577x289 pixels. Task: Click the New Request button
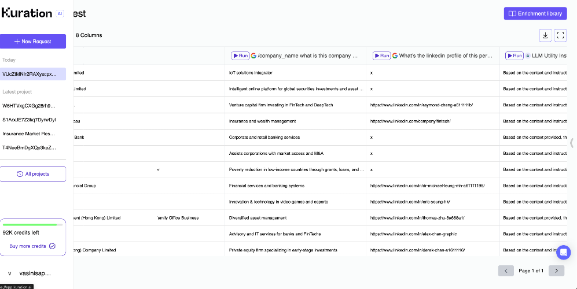(x=33, y=41)
